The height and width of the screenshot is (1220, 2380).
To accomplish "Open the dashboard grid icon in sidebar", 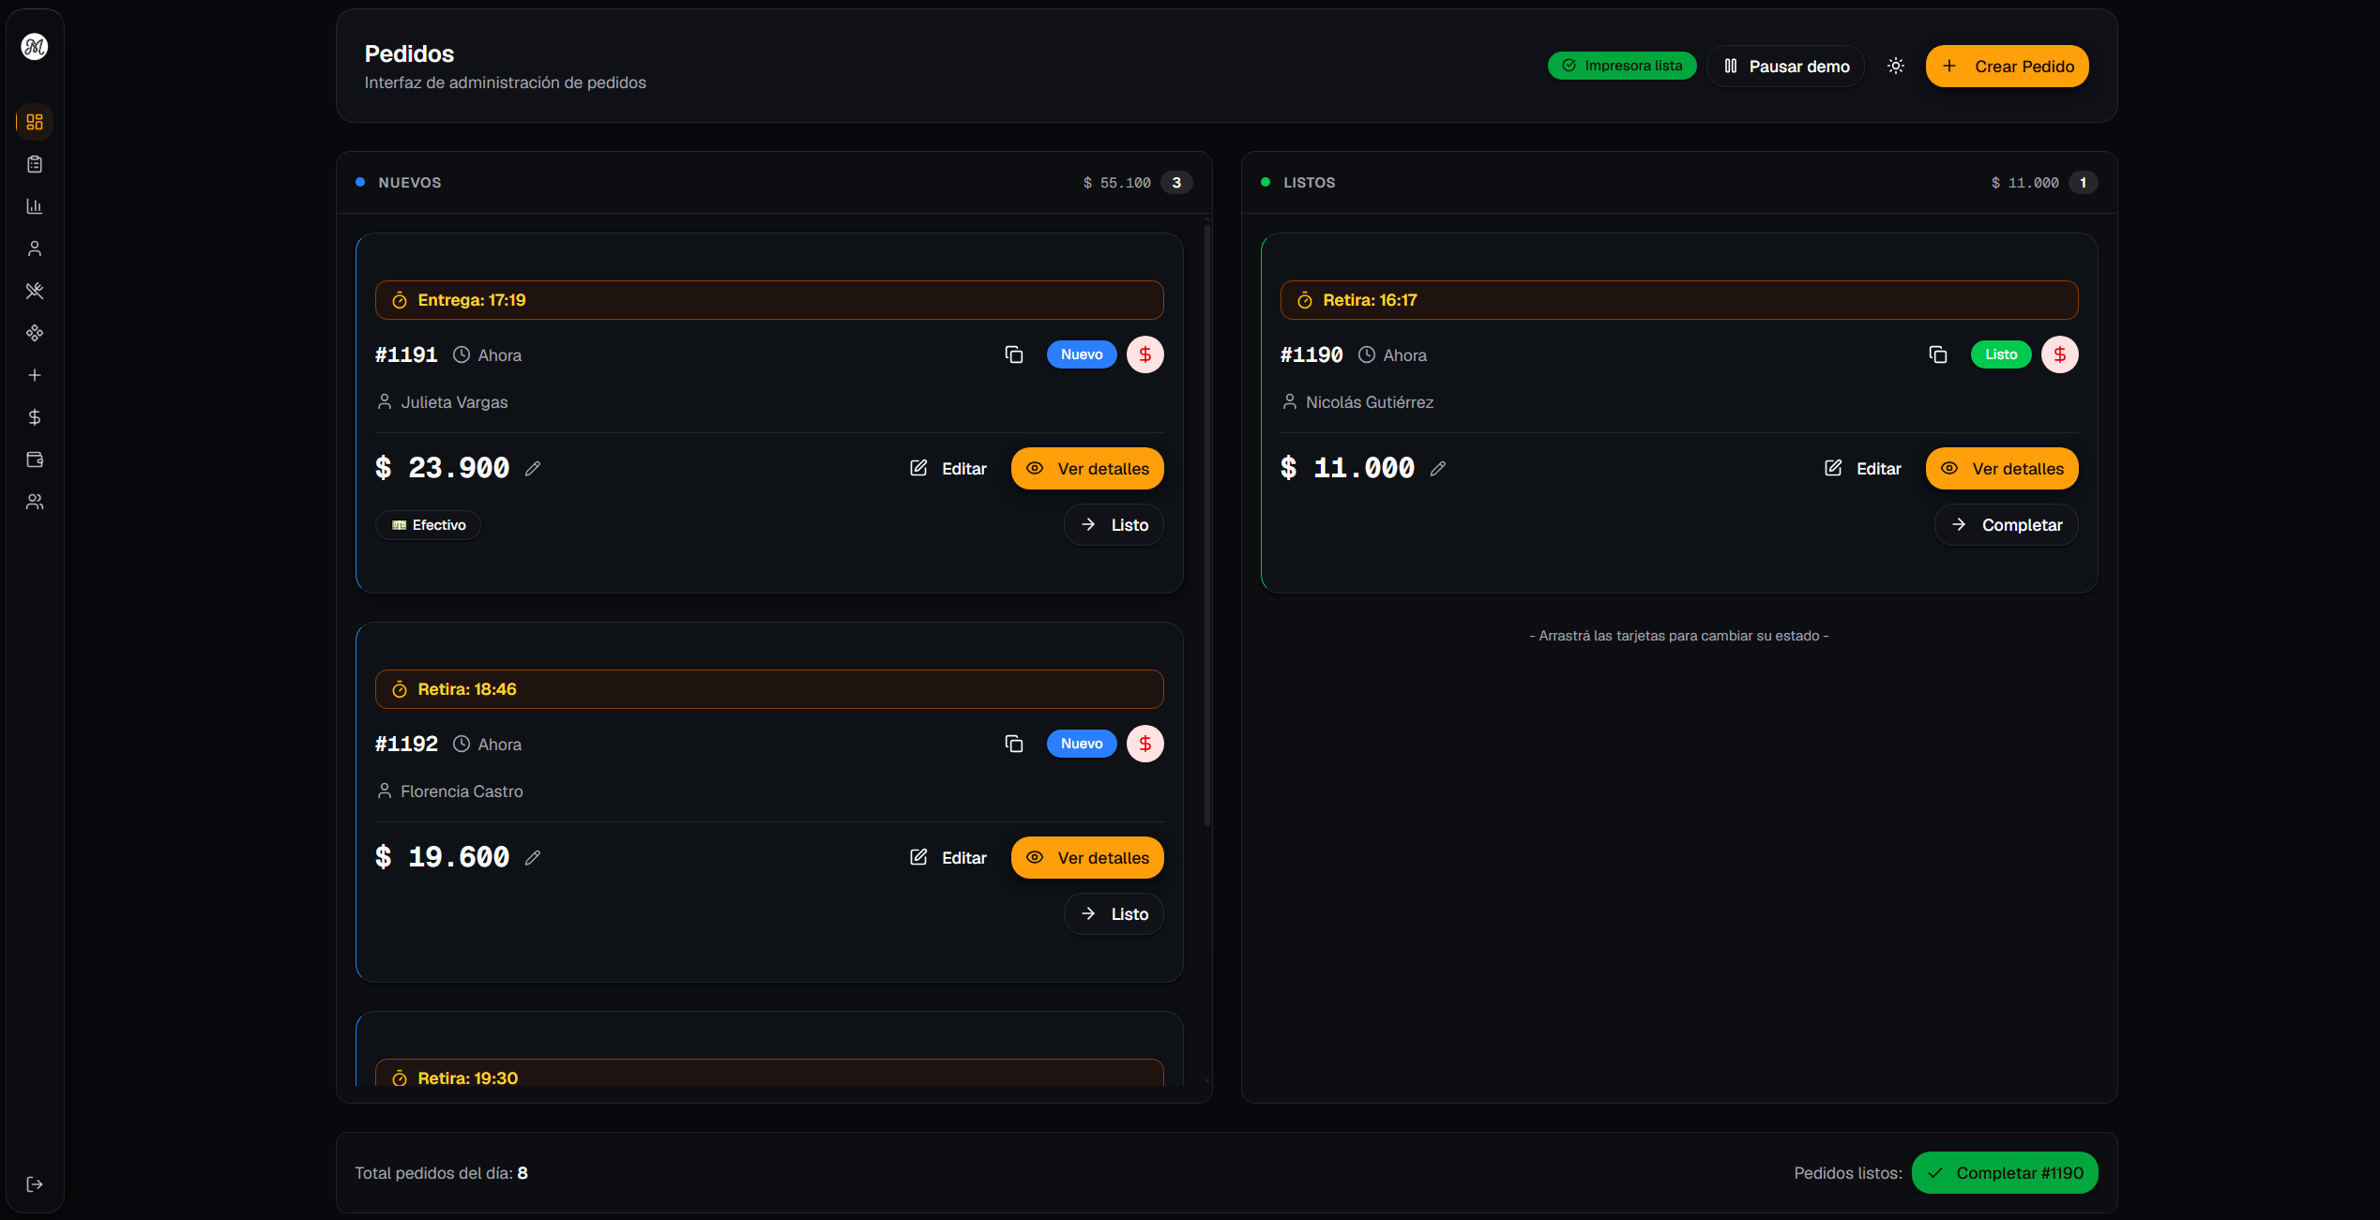I will coord(35,122).
